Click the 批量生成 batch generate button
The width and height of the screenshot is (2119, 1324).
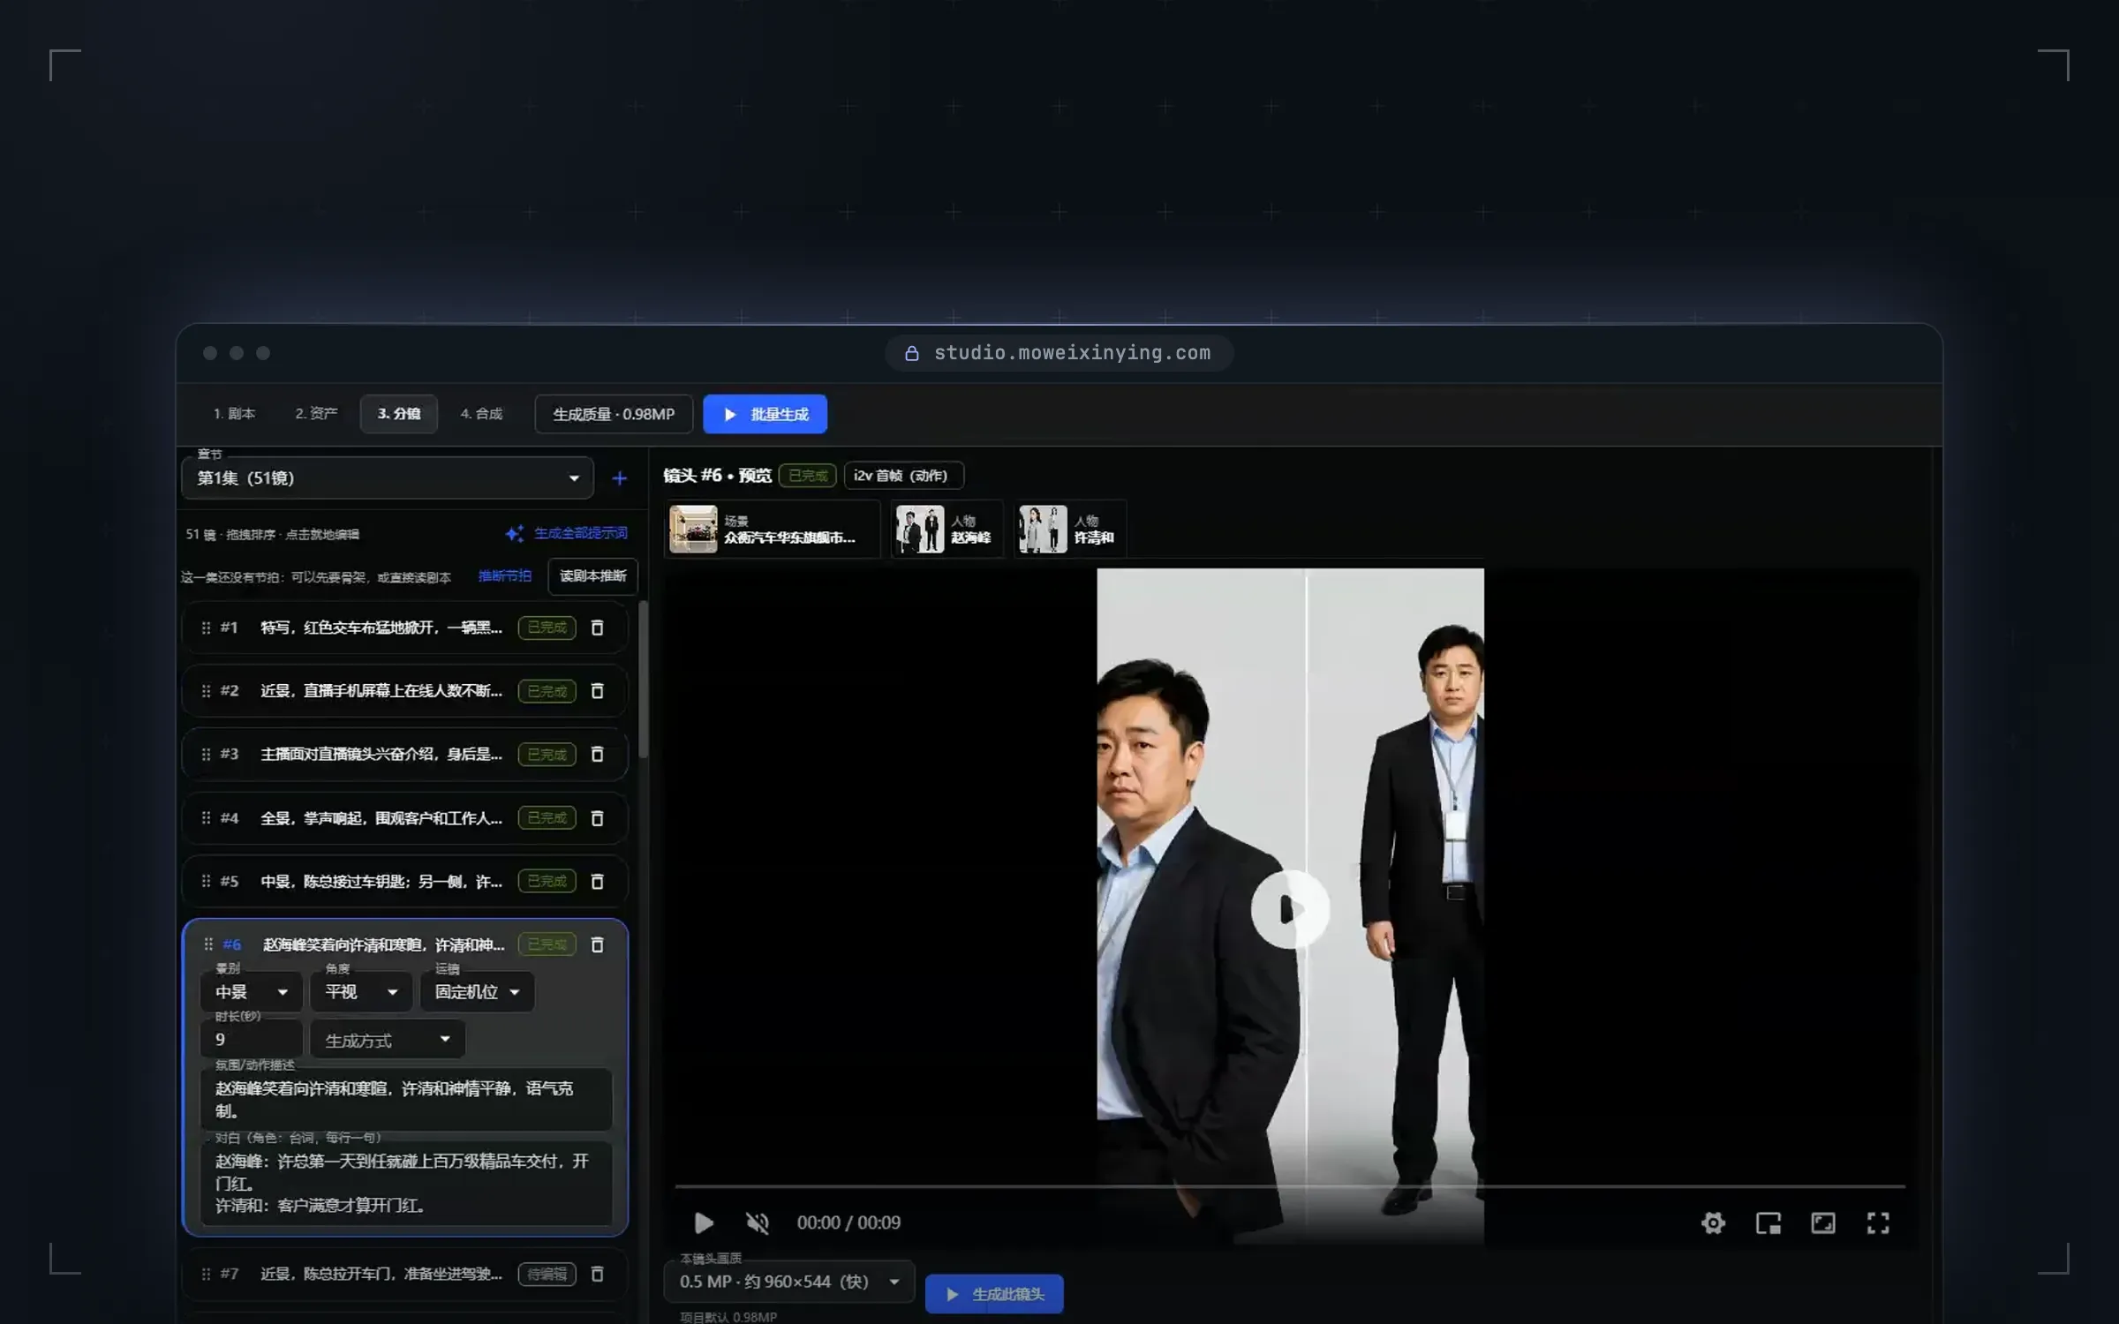click(765, 414)
